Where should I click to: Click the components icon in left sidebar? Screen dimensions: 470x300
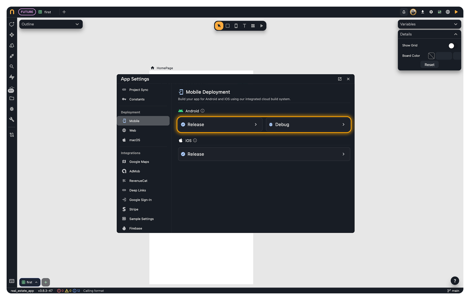click(x=12, y=35)
